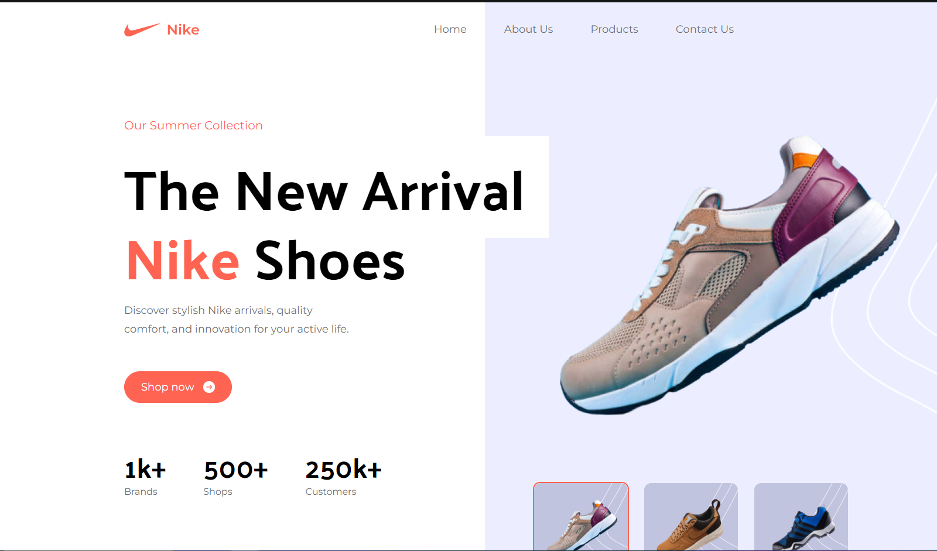Click The New Arrival headline
This screenshot has height=551, width=937.
(324, 191)
